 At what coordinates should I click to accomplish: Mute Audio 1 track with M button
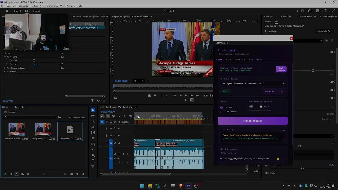click(119, 154)
